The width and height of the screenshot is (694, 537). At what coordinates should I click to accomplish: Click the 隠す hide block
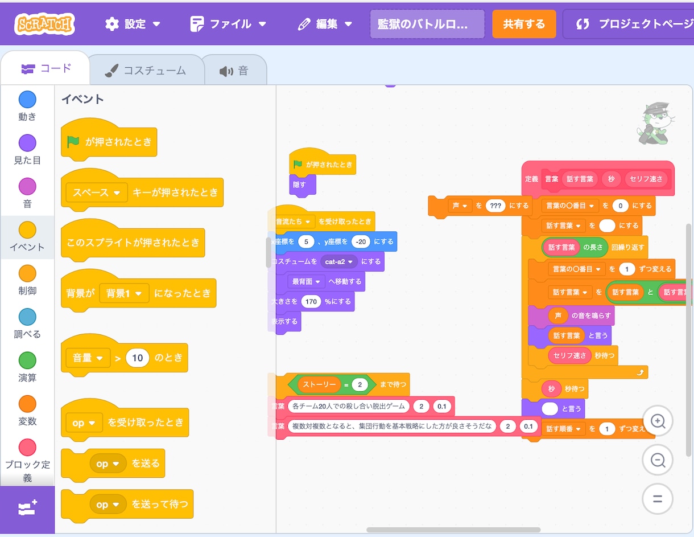(x=303, y=185)
